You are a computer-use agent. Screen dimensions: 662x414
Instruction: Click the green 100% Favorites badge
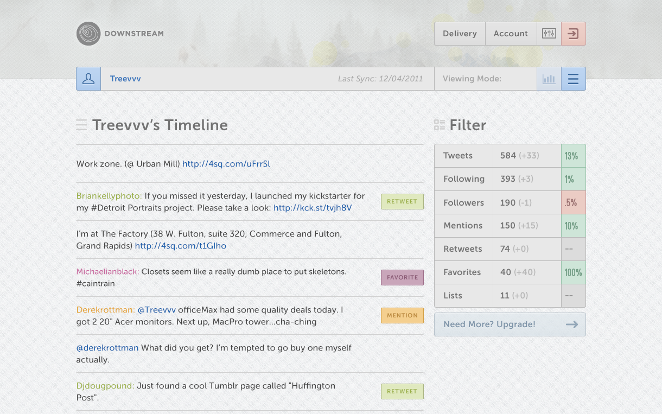coord(574,272)
